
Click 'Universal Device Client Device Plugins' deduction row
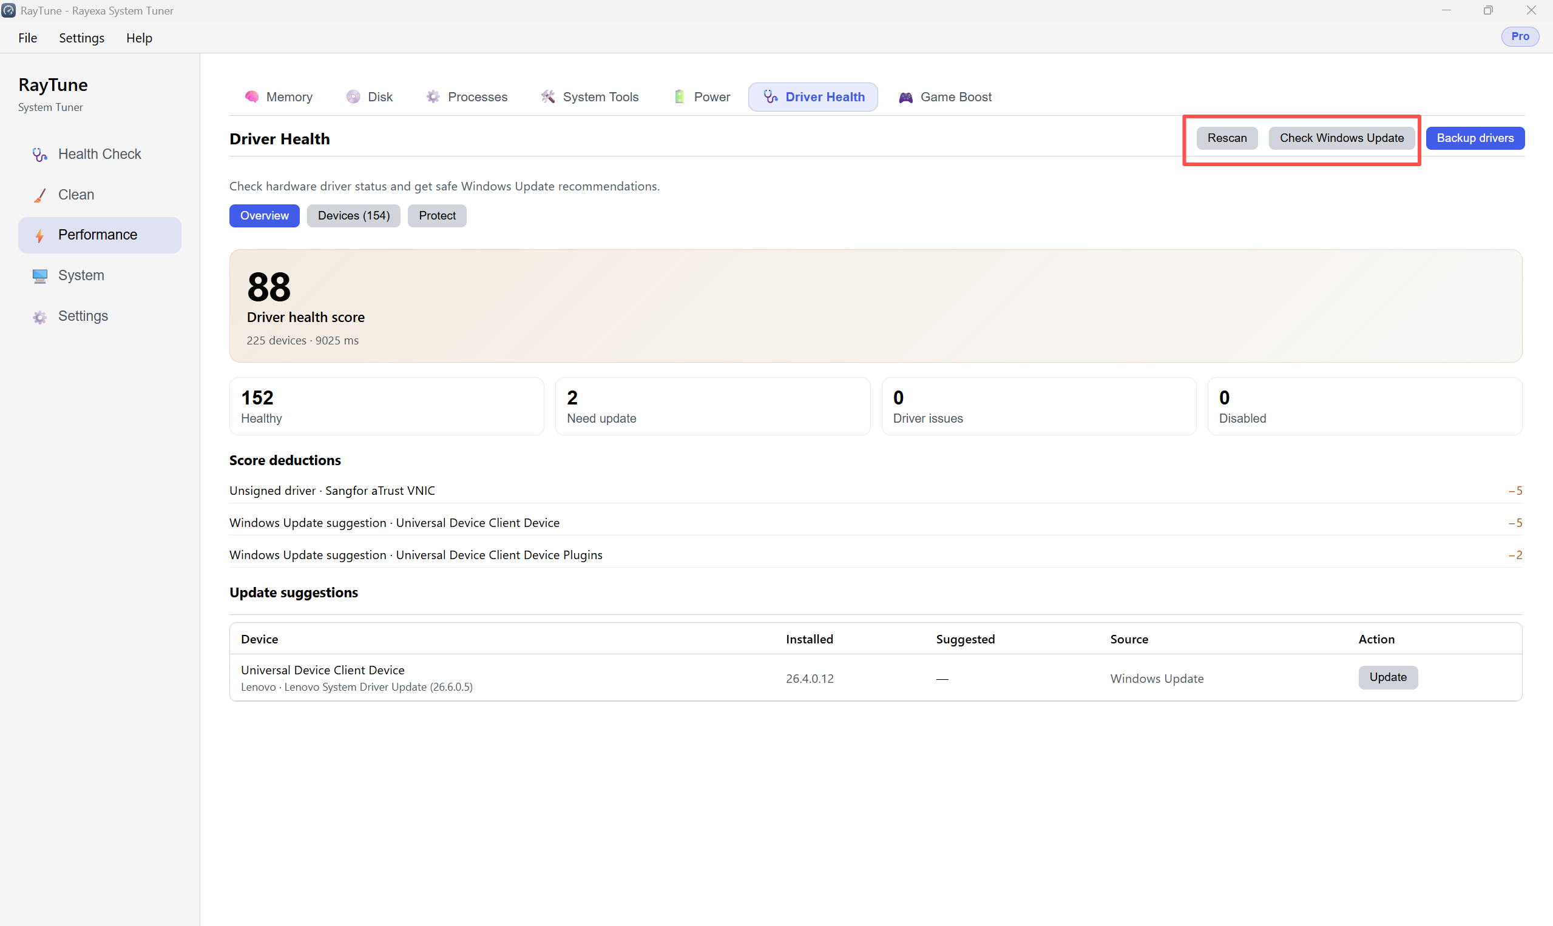[876, 555]
